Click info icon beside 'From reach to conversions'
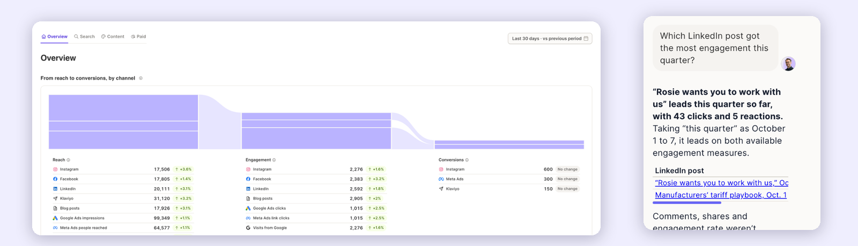Screen dimensions: 858x246 click(x=141, y=78)
